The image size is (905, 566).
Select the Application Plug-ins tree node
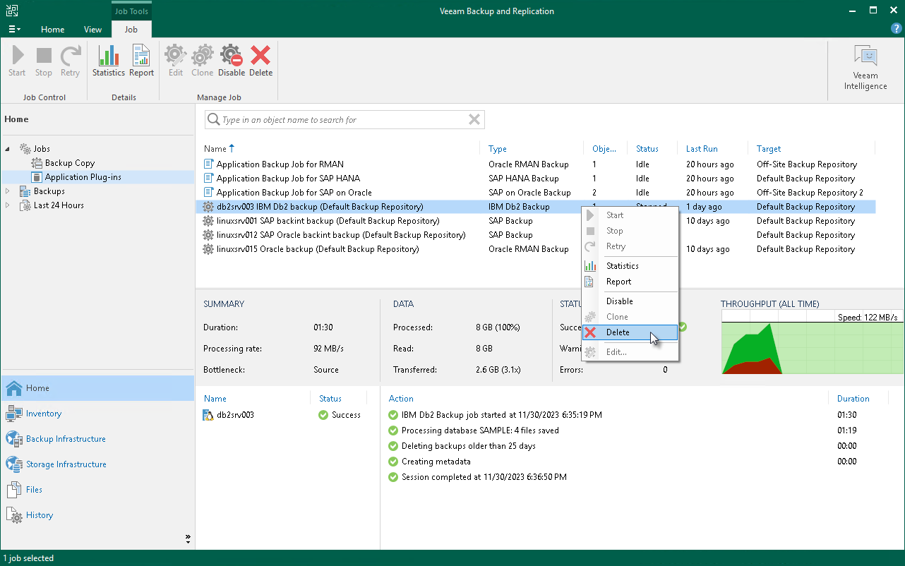pyautogui.click(x=83, y=177)
